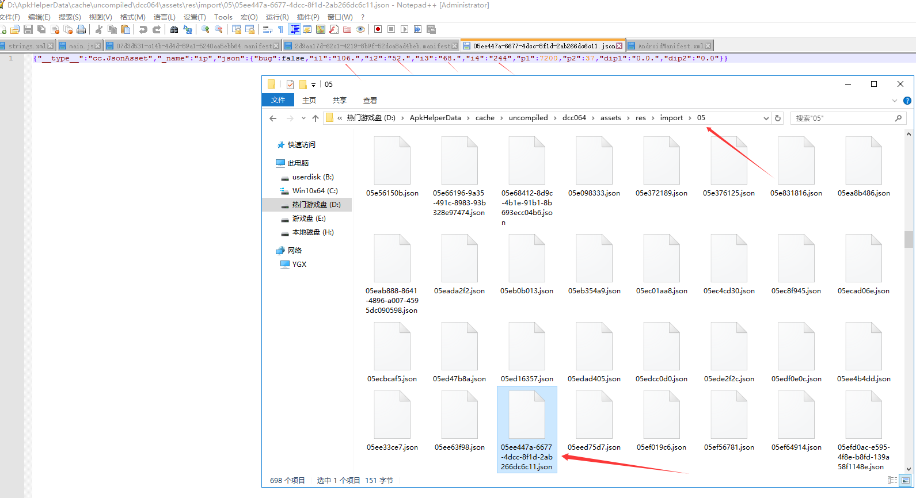Screen dimensions: 916x498
Task: Click the Cut scissors icon
Action: coord(99,29)
